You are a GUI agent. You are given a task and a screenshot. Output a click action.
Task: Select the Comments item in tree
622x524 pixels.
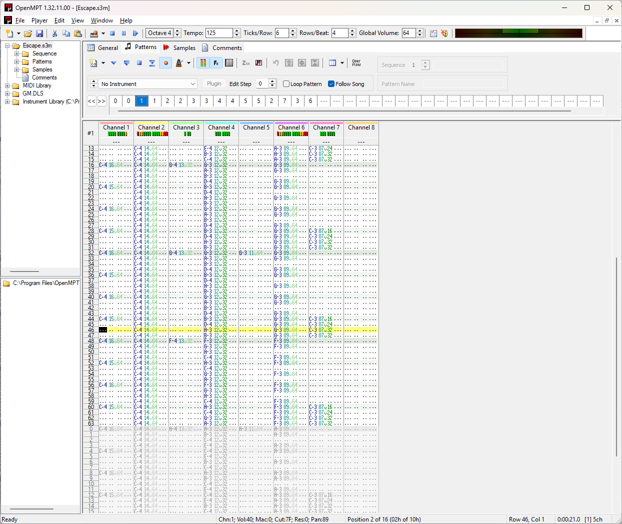point(44,77)
